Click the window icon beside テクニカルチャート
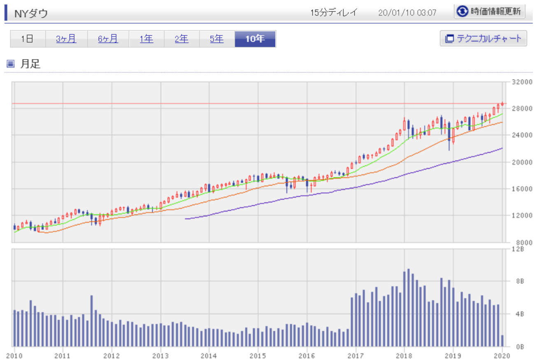Image resolution: width=535 pixels, height=364 pixels. pyautogui.click(x=449, y=39)
